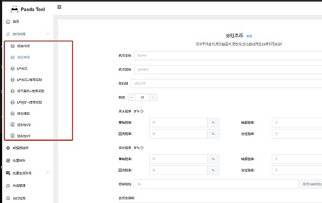This screenshot has width=322, height=203.
Task: Collapse the sidebar with the hamburger icon
Action: (x=59, y=7)
